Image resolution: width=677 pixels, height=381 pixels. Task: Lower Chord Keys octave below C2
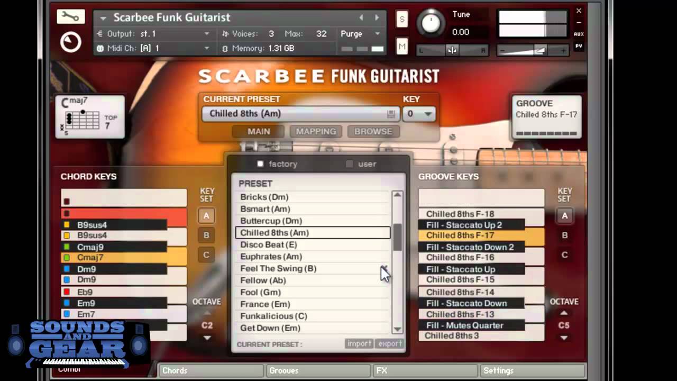tap(207, 338)
